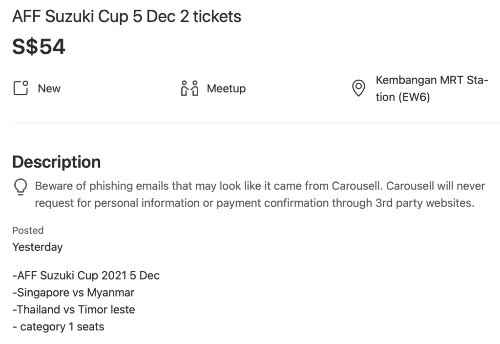Click the New condition tag icon

pyautogui.click(x=21, y=88)
